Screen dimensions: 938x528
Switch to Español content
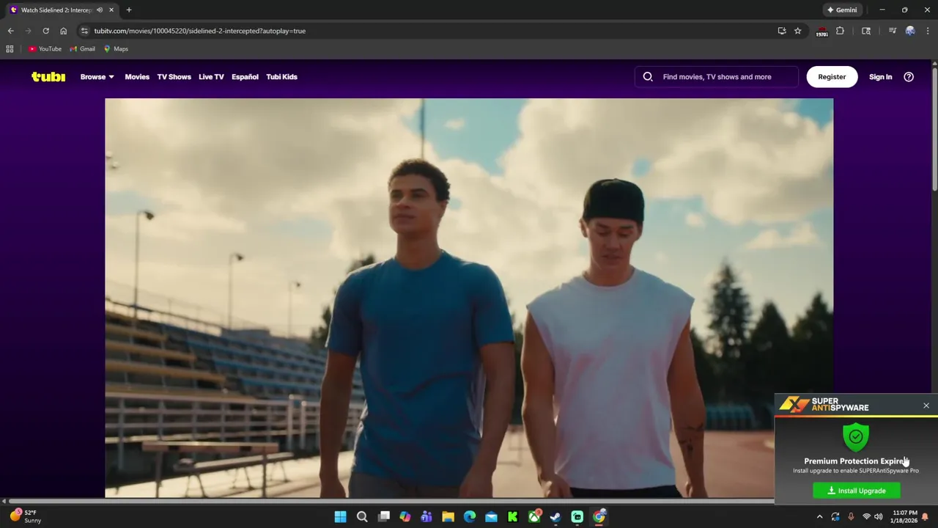[245, 76]
